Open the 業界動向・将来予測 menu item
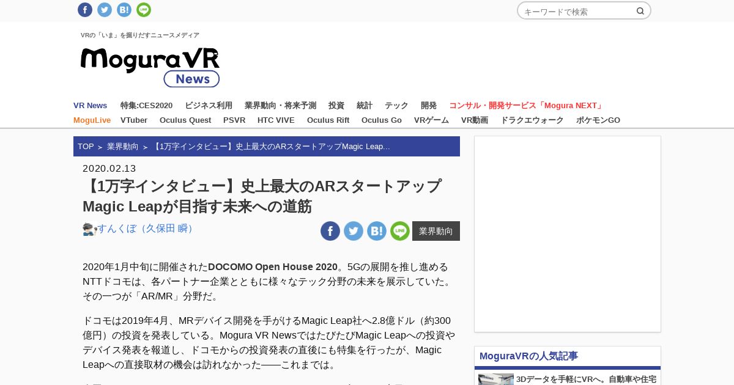 (x=280, y=106)
